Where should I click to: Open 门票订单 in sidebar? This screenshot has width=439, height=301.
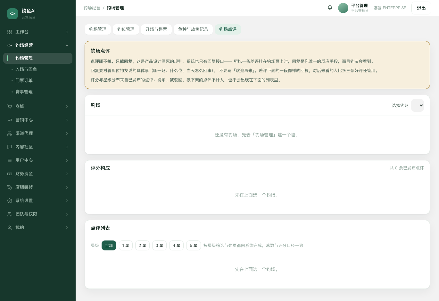(x=38, y=81)
